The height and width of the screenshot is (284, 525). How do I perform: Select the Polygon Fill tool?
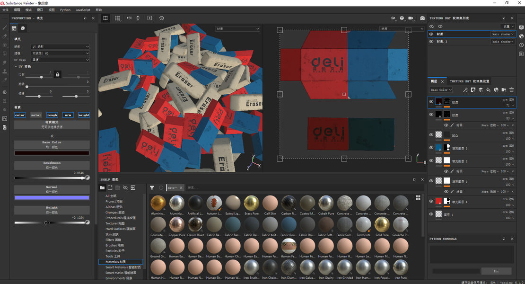(x=5, y=53)
